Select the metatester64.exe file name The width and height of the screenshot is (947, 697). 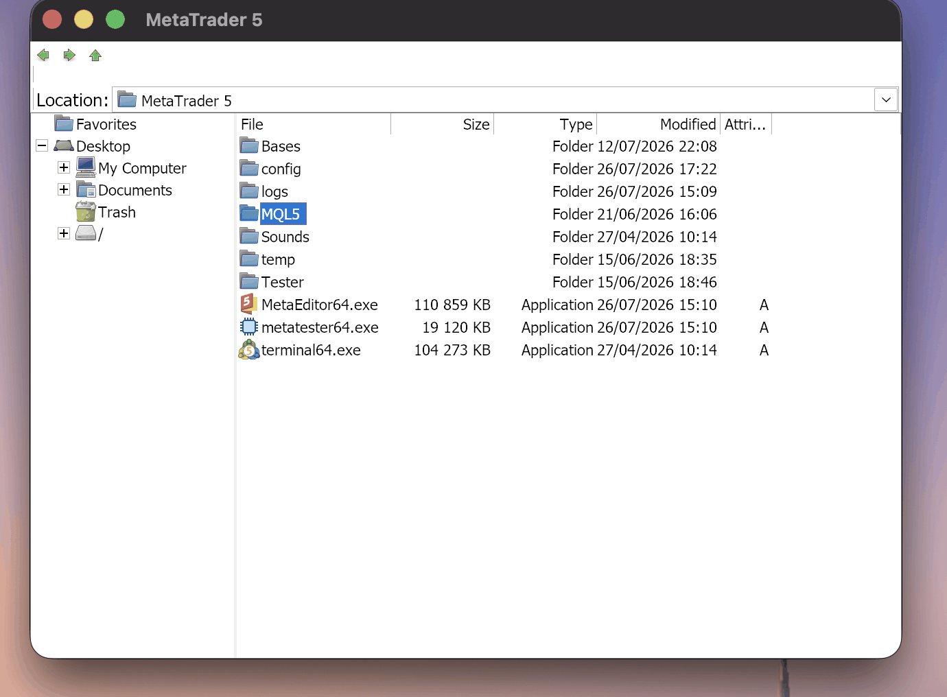click(x=320, y=327)
